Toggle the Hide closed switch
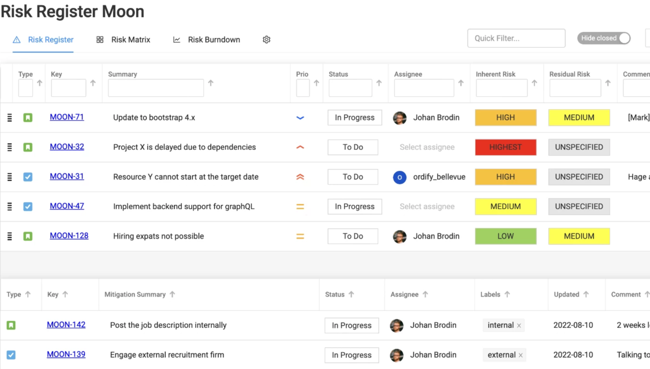 pos(603,38)
